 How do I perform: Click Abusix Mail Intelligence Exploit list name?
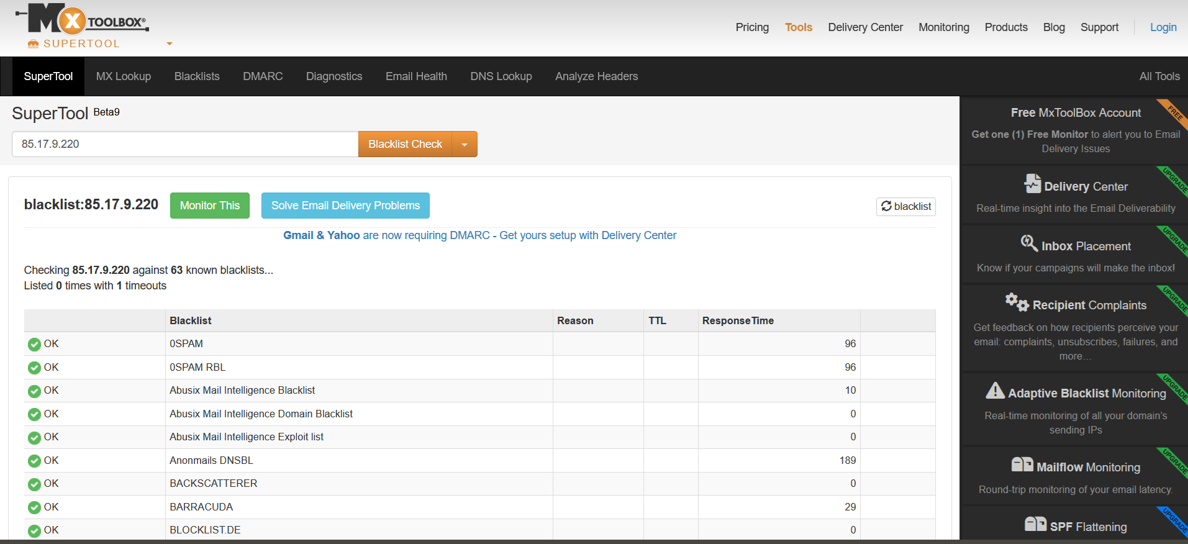247,437
